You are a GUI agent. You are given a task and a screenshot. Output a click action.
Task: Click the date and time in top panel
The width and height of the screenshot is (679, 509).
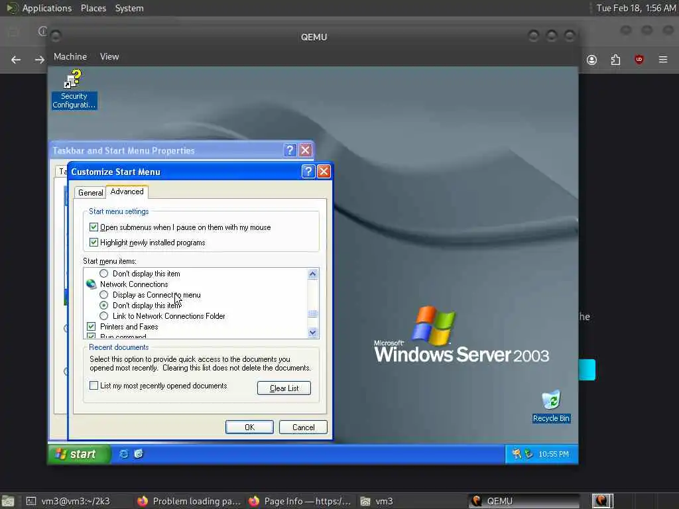pos(636,8)
